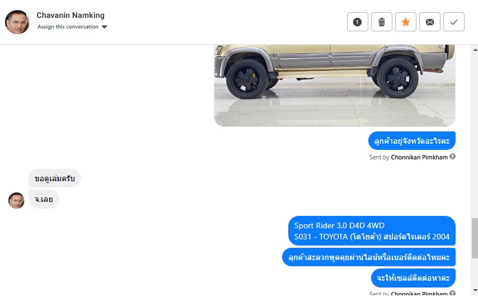Click help icon after upper Chonnikan Pimkham label
Screen dimensions: 478x297
click(x=452, y=157)
